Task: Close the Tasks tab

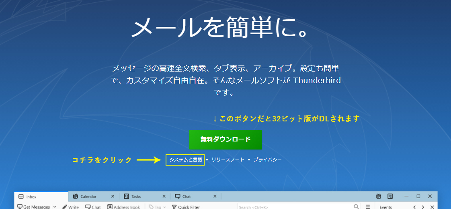Action: [x=164, y=197]
